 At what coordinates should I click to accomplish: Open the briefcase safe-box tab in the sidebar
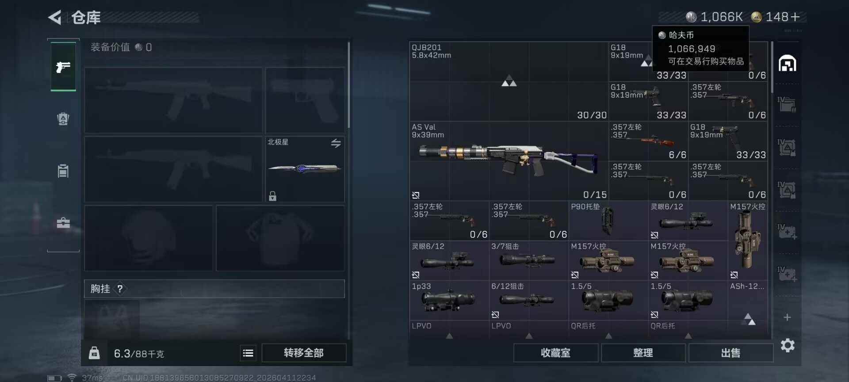click(63, 222)
